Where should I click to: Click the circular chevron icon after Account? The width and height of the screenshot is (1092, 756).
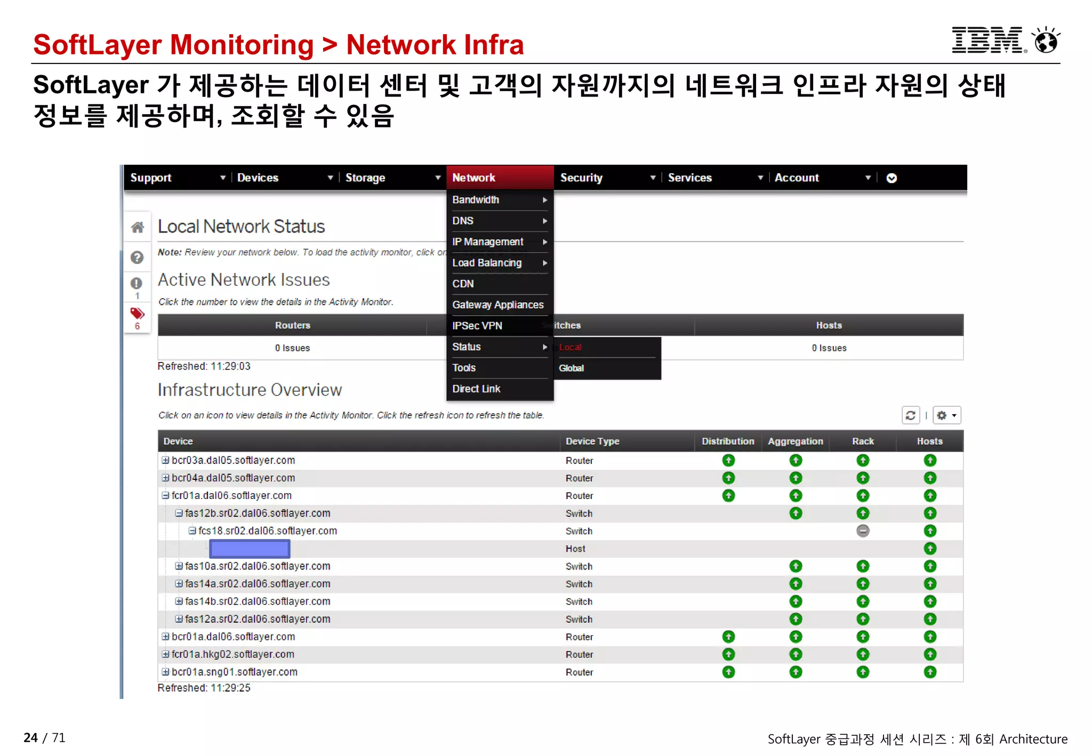(x=892, y=178)
